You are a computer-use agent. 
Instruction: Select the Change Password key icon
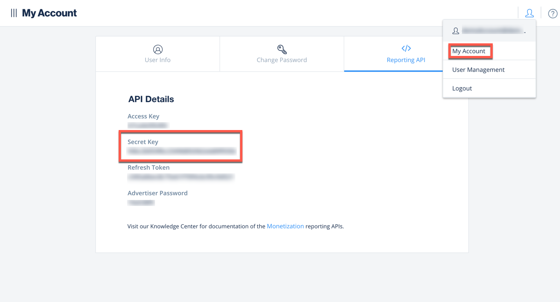pos(282,49)
